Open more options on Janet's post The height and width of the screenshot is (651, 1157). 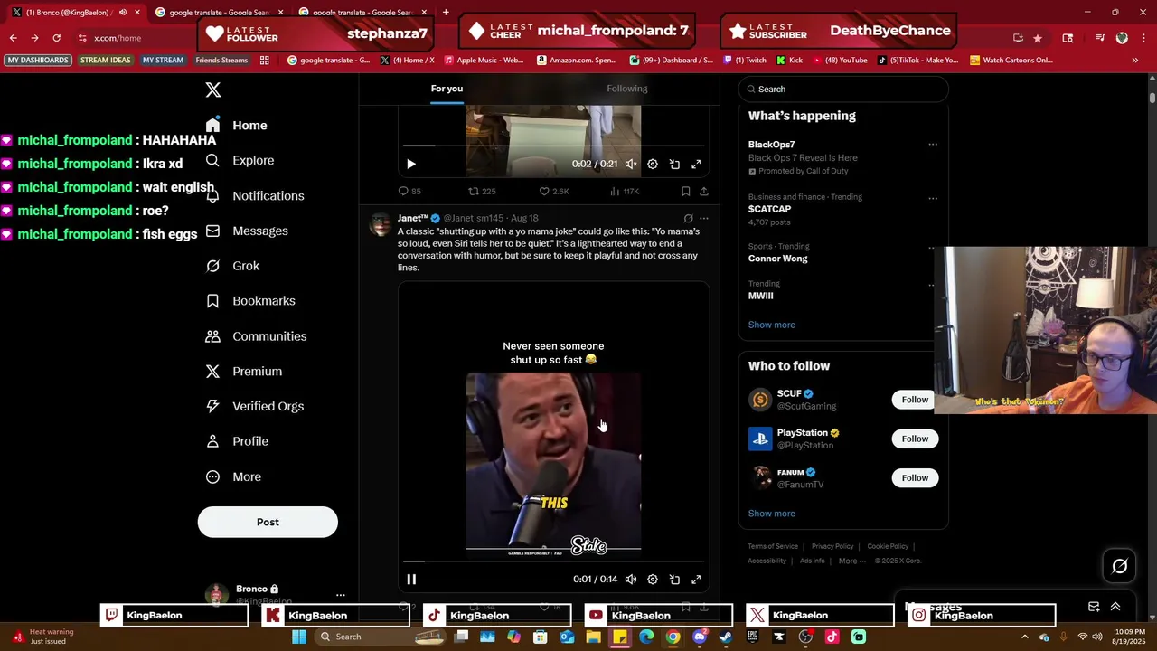click(x=704, y=218)
